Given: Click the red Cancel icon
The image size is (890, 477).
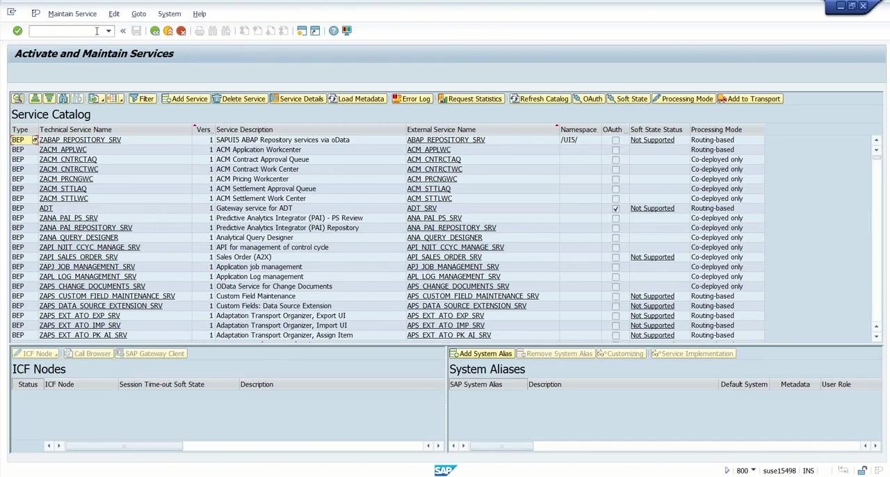Looking at the screenshot, I should 181,31.
